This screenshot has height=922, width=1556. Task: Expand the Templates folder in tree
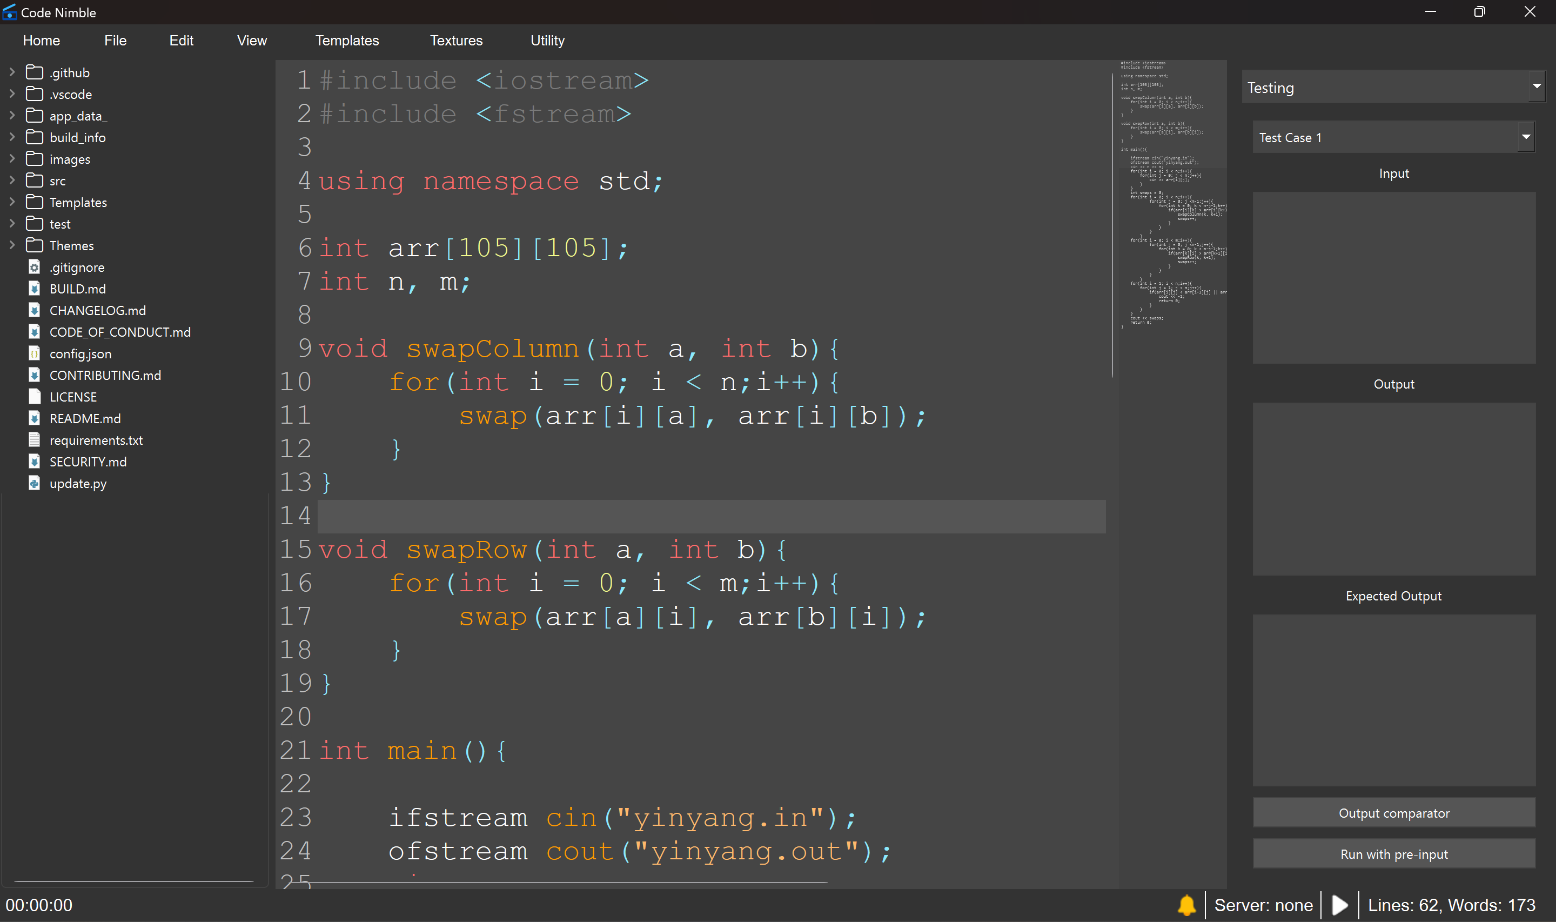12,202
